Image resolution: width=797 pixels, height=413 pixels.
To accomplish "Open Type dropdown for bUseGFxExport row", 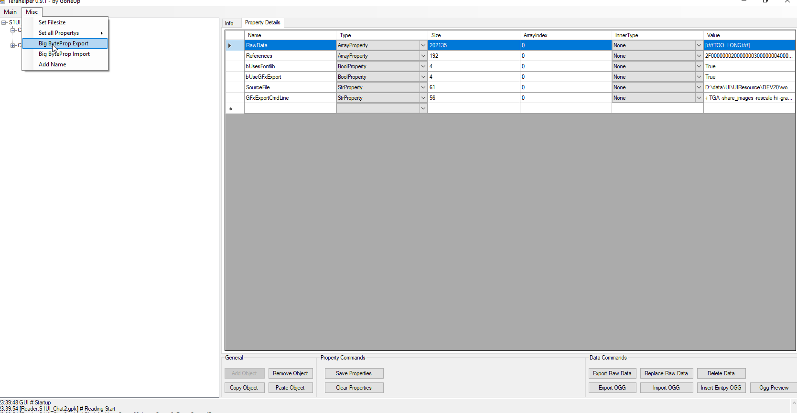I will 423,77.
